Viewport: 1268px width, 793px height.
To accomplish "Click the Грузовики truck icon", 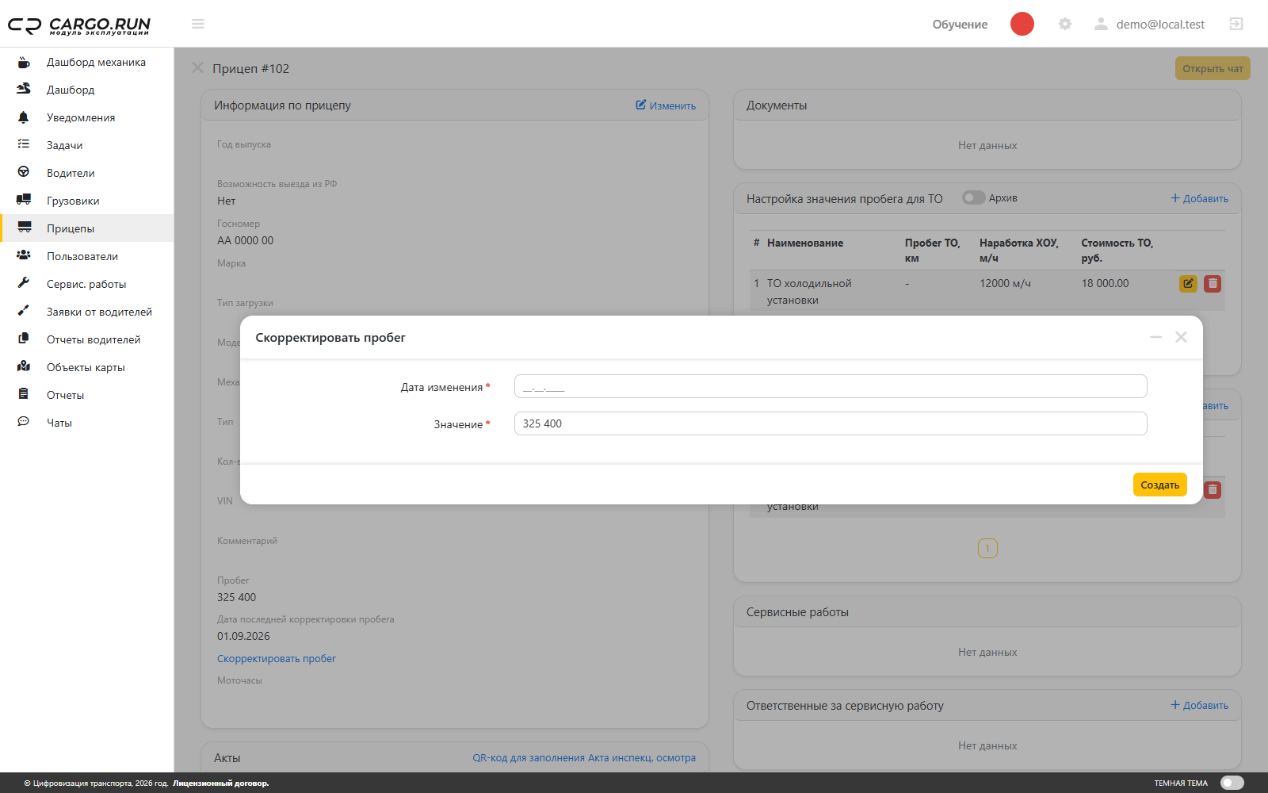I will coord(24,200).
